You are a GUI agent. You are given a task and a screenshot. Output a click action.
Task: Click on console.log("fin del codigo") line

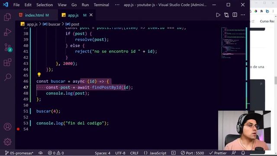tap(72, 123)
